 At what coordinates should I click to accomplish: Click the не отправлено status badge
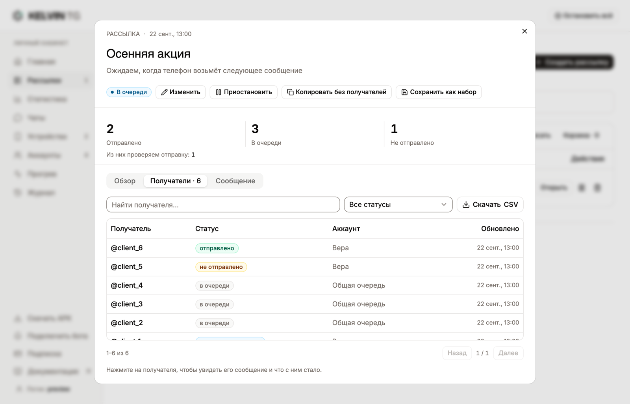click(x=221, y=267)
